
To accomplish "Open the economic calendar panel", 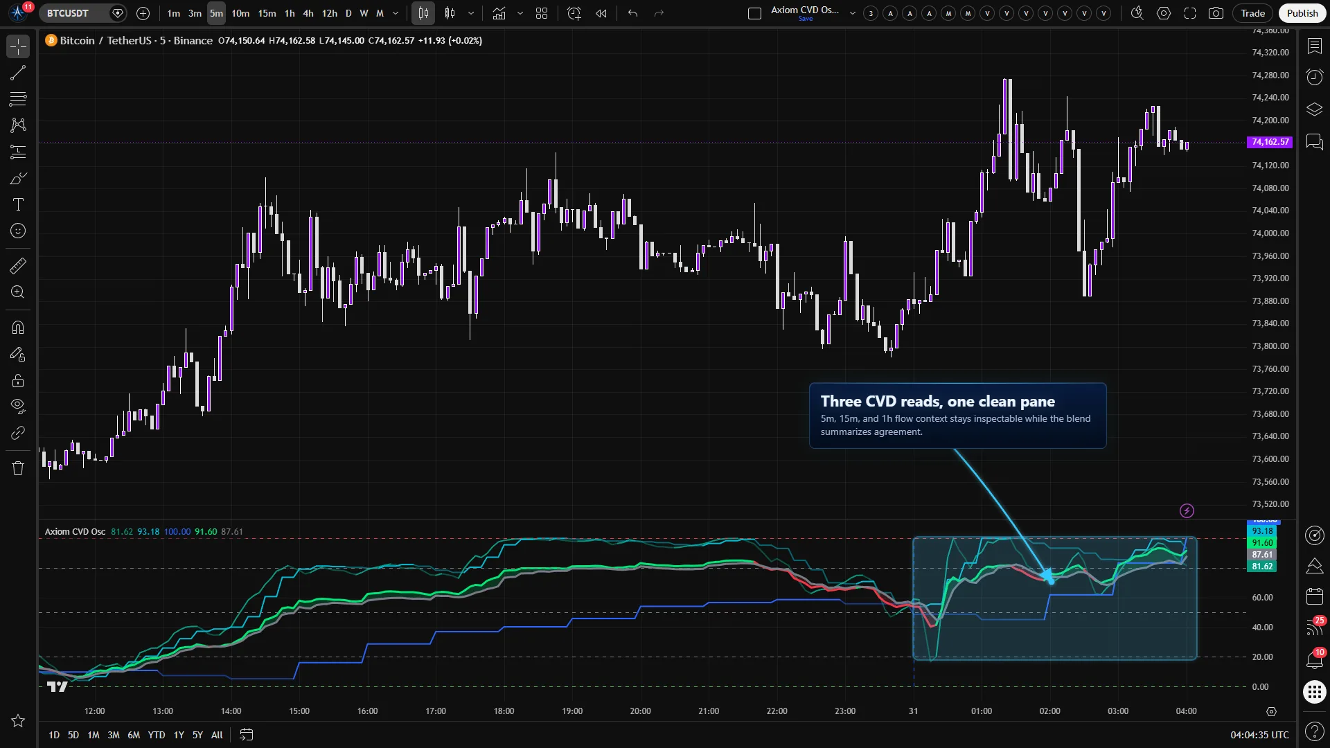I will (1314, 596).
